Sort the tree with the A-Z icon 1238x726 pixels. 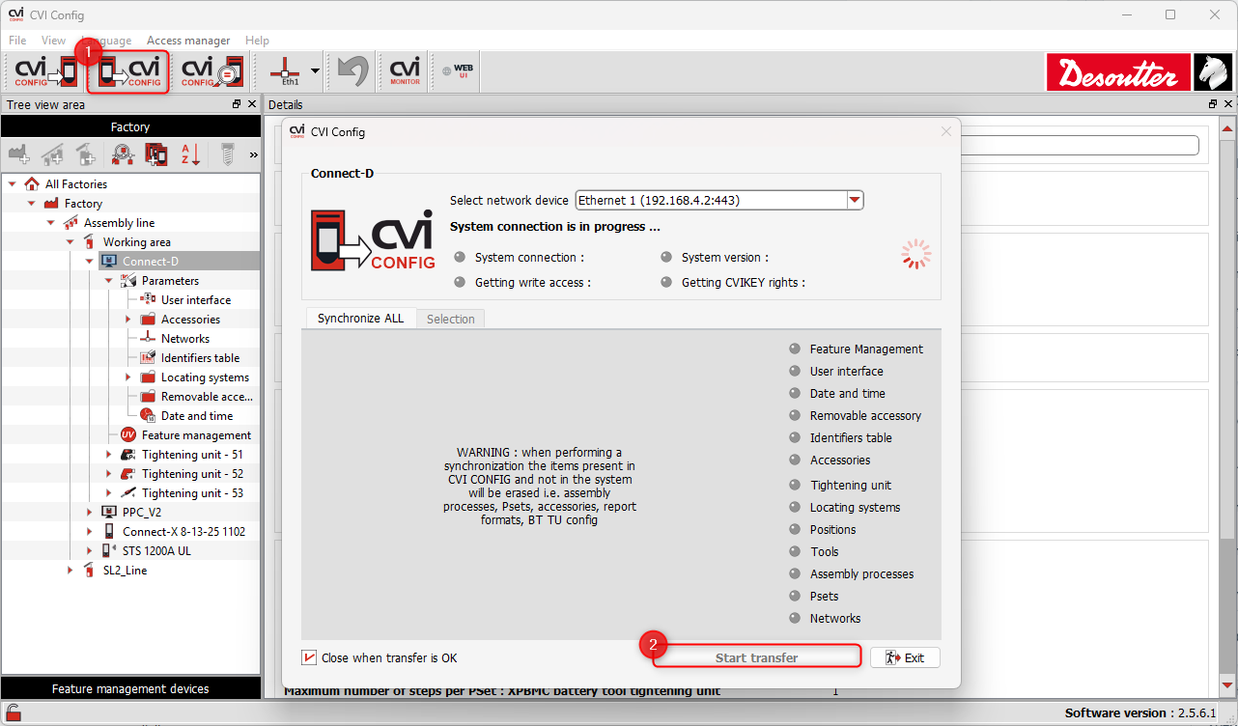pyautogui.click(x=190, y=154)
